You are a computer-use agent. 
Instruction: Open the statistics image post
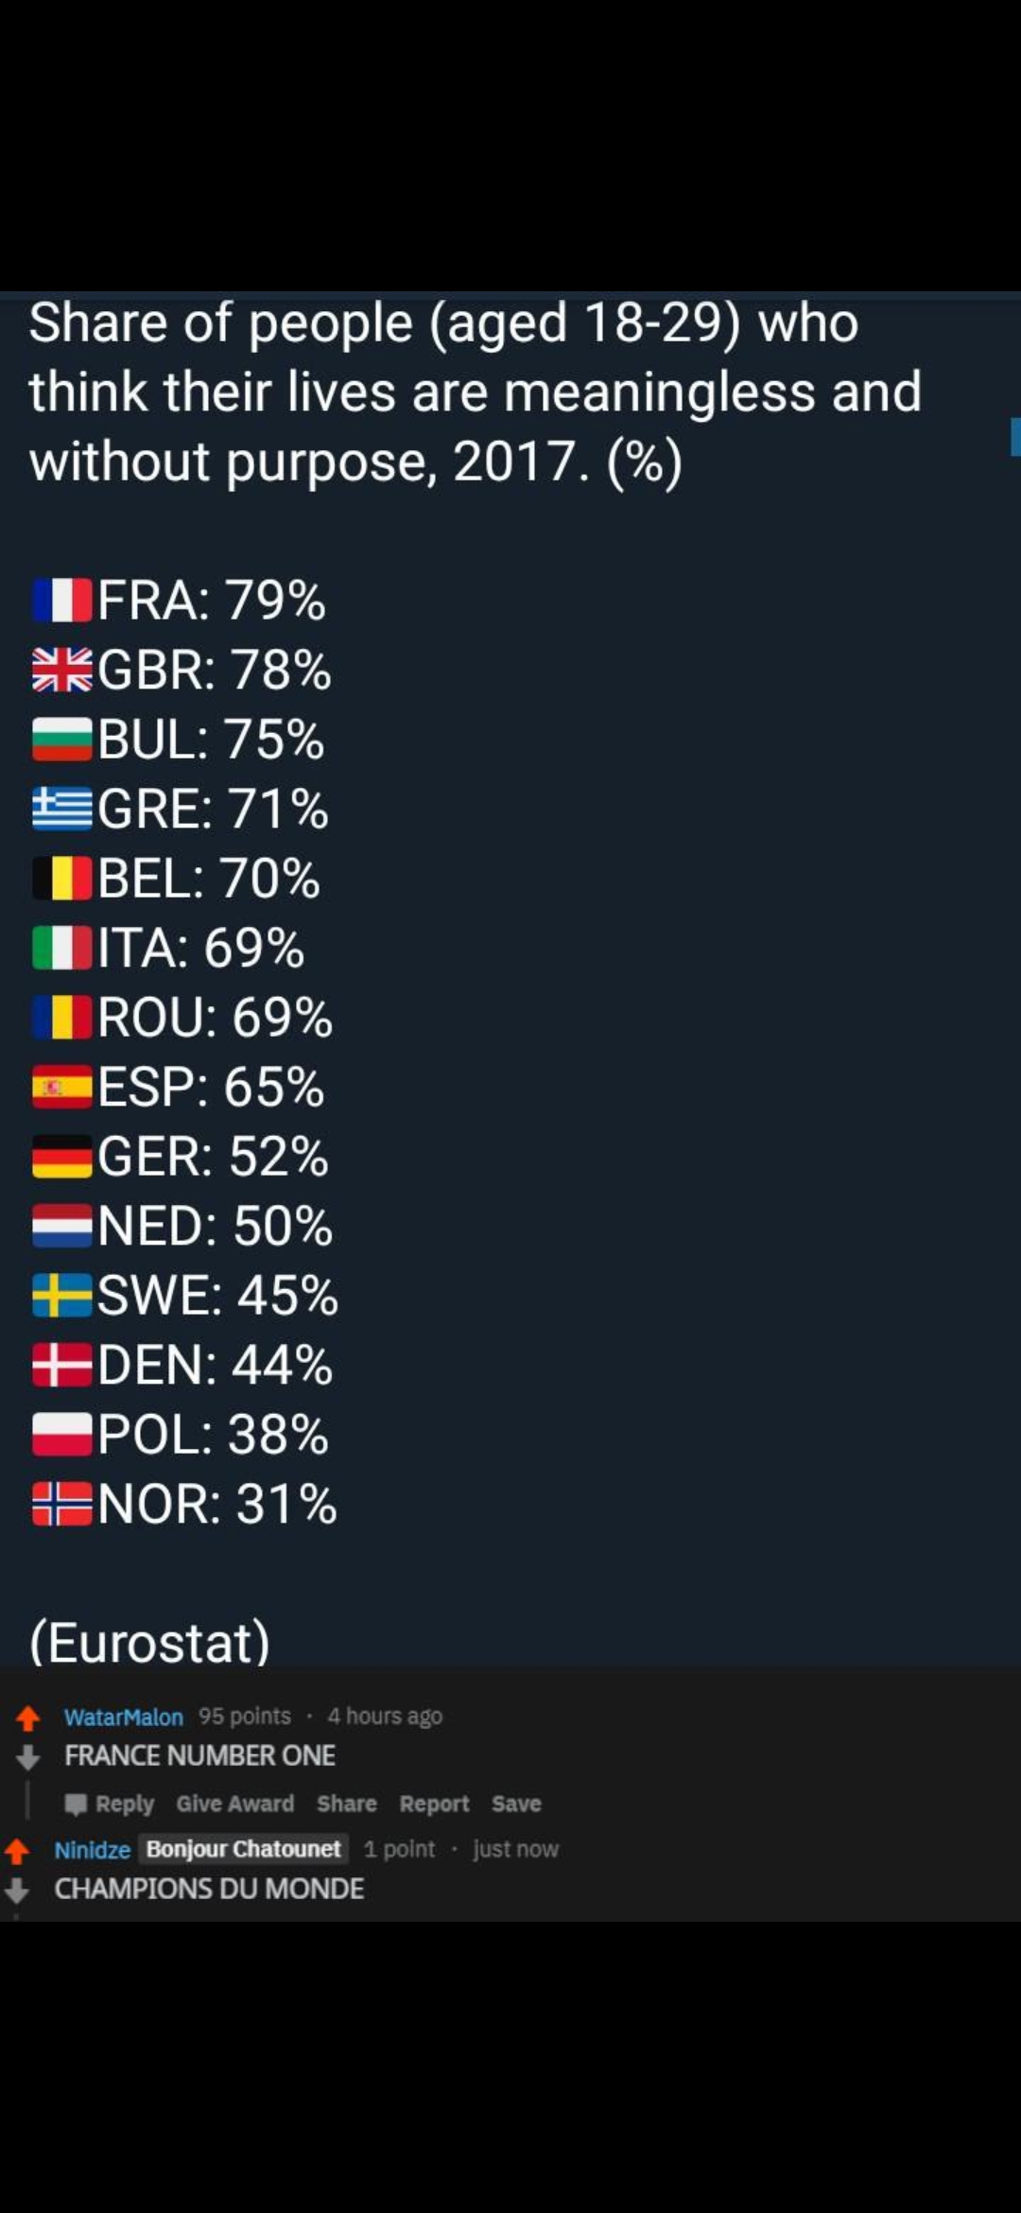click(x=510, y=979)
